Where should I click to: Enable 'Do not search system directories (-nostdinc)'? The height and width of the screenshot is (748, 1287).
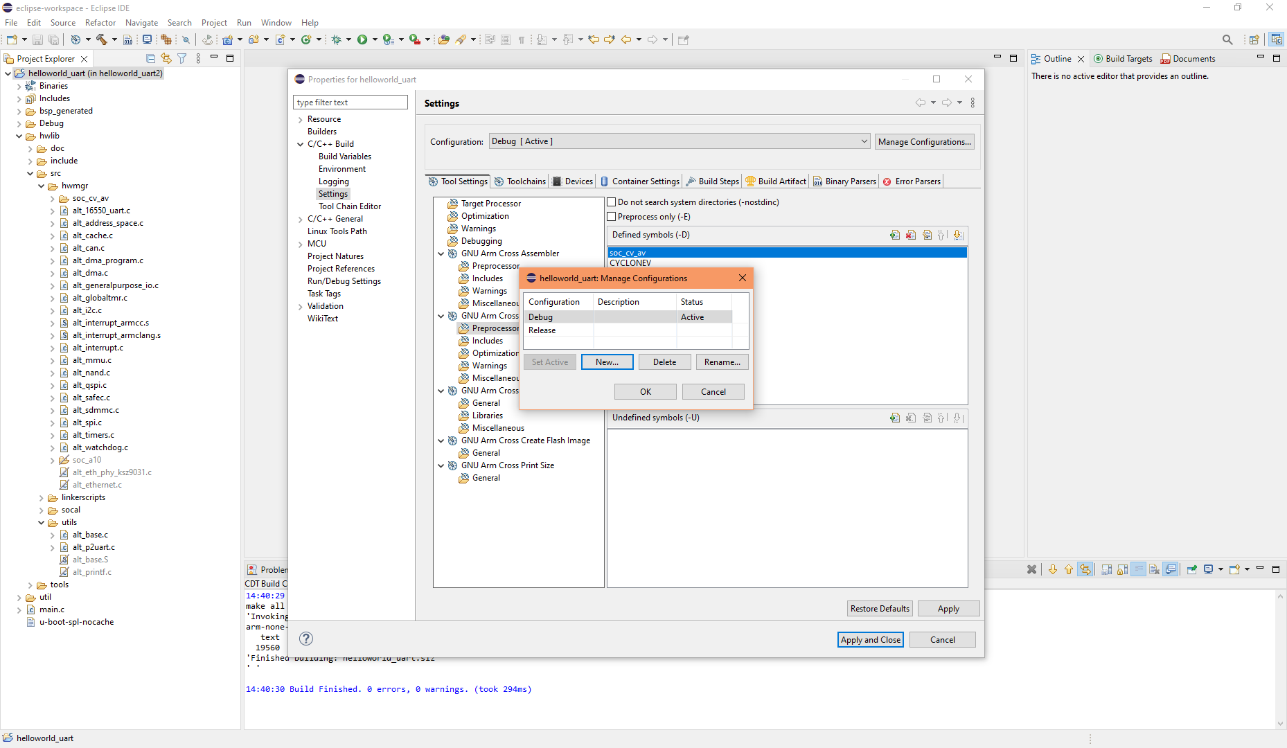(x=612, y=202)
